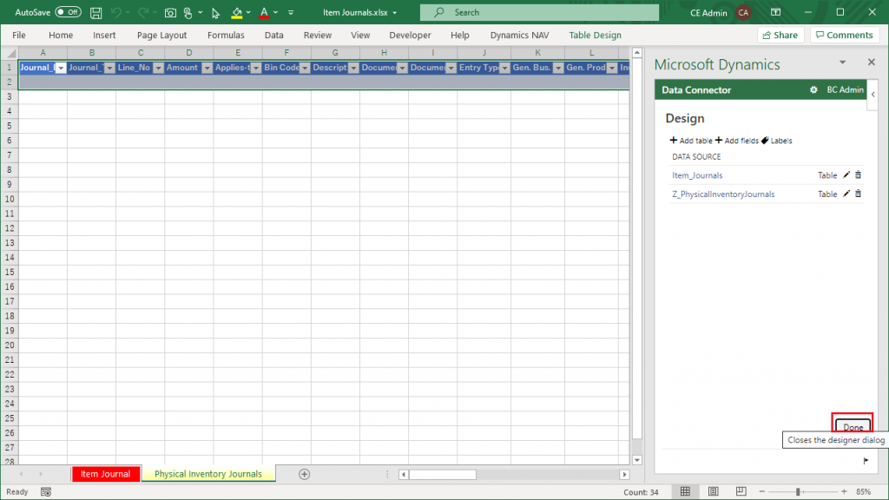Add a new sheet with the plus icon
Image resolution: width=889 pixels, height=500 pixels.
tap(305, 474)
